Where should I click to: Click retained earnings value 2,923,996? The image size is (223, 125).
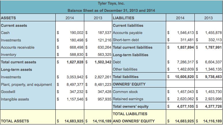click(x=213, y=99)
